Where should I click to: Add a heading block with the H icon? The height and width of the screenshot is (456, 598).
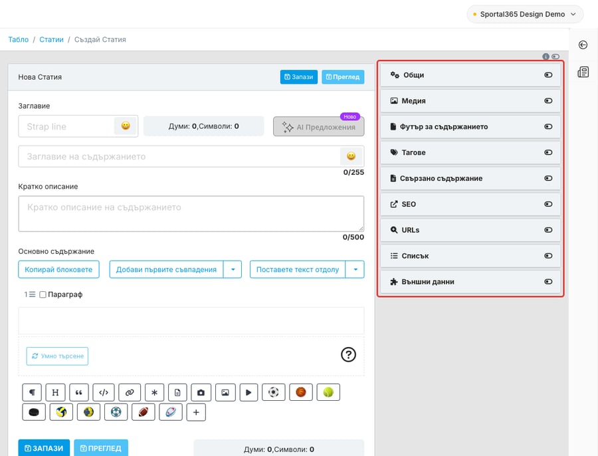coord(55,392)
